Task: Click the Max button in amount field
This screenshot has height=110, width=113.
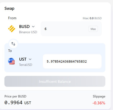Action: [x=93, y=29]
